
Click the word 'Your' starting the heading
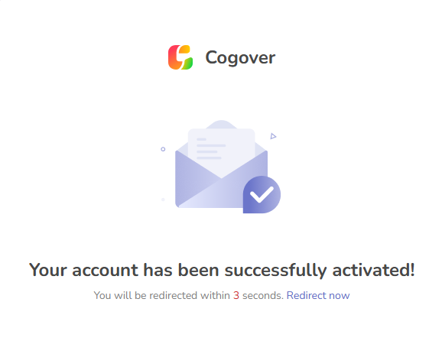[48, 270]
